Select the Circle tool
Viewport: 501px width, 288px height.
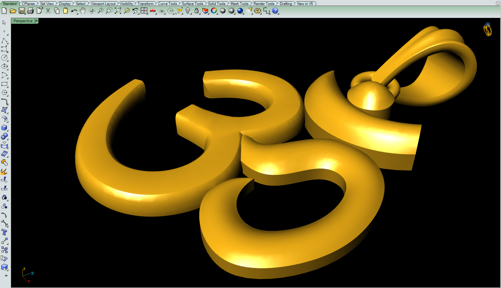pos(4,58)
